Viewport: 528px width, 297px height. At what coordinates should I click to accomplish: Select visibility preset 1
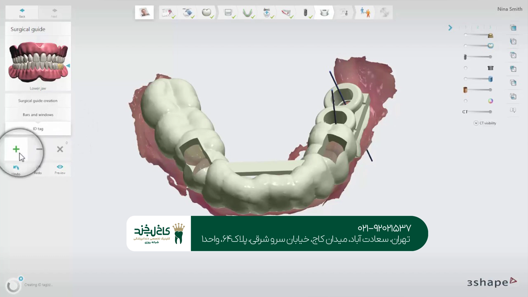pyautogui.click(x=466, y=27)
